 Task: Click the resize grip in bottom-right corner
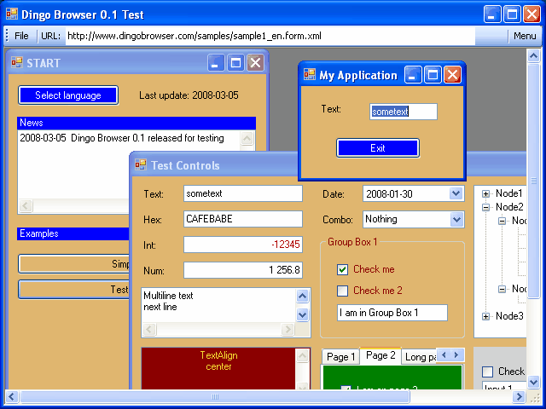pos(535,397)
